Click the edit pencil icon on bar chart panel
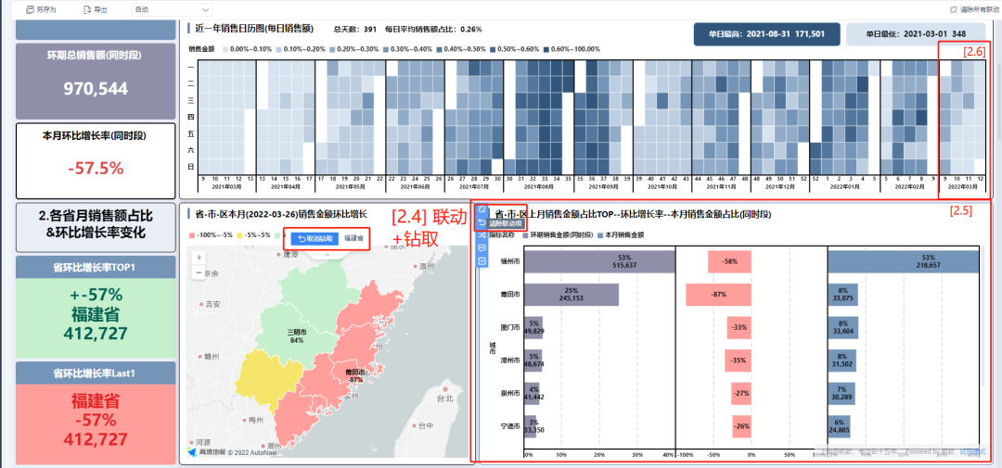This screenshot has height=468, width=1002. point(482,210)
